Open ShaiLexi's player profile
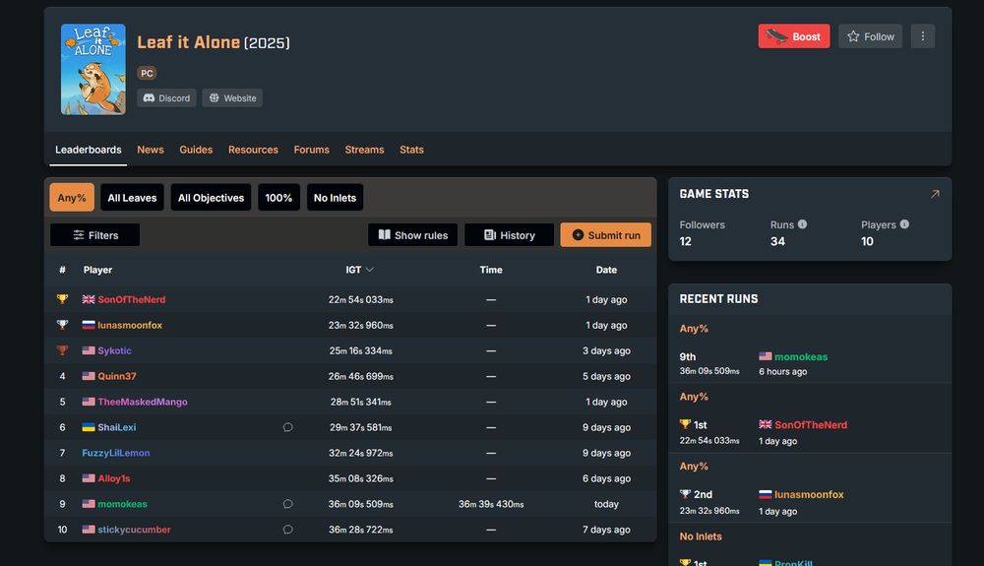Viewport: 984px width, 566px height. (117, 427)
